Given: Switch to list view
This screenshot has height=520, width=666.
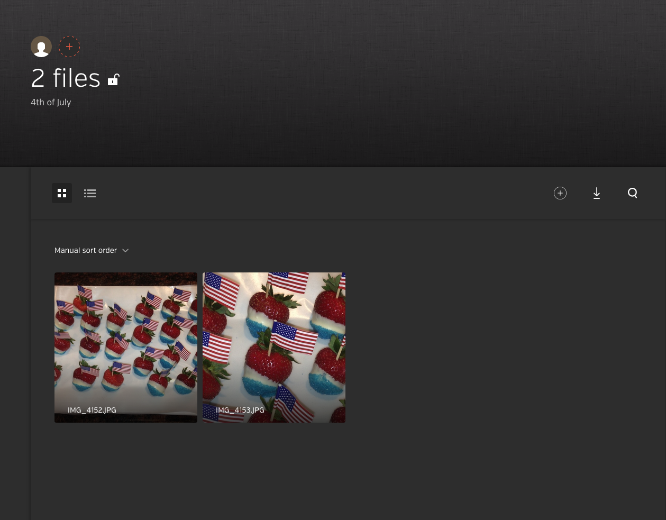Looking at the screenshot, I should pos(90,193).
